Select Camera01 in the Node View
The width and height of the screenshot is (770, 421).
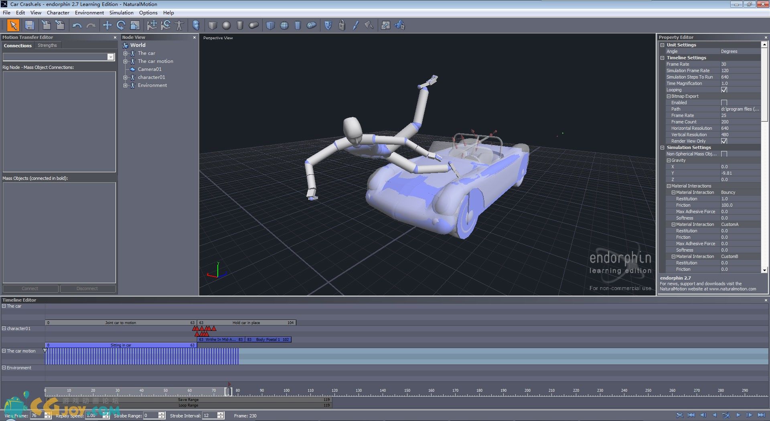[150, 69]
